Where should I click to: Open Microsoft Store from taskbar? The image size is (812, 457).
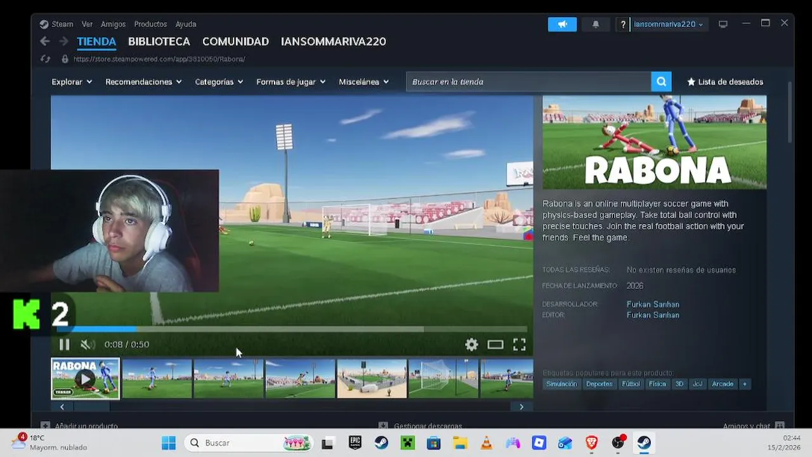[x=434, y=443]
